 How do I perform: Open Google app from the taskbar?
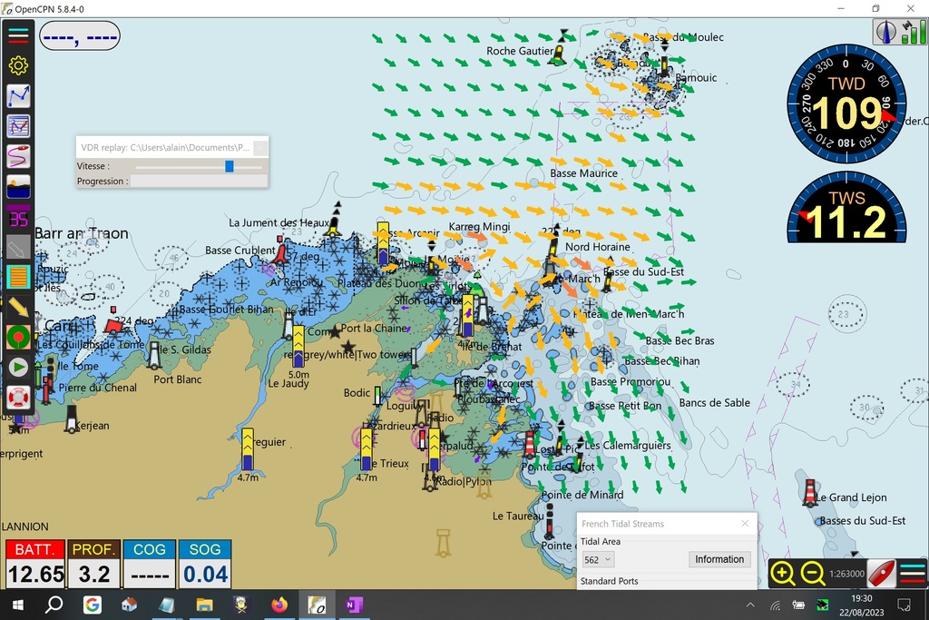click(92, 605)
